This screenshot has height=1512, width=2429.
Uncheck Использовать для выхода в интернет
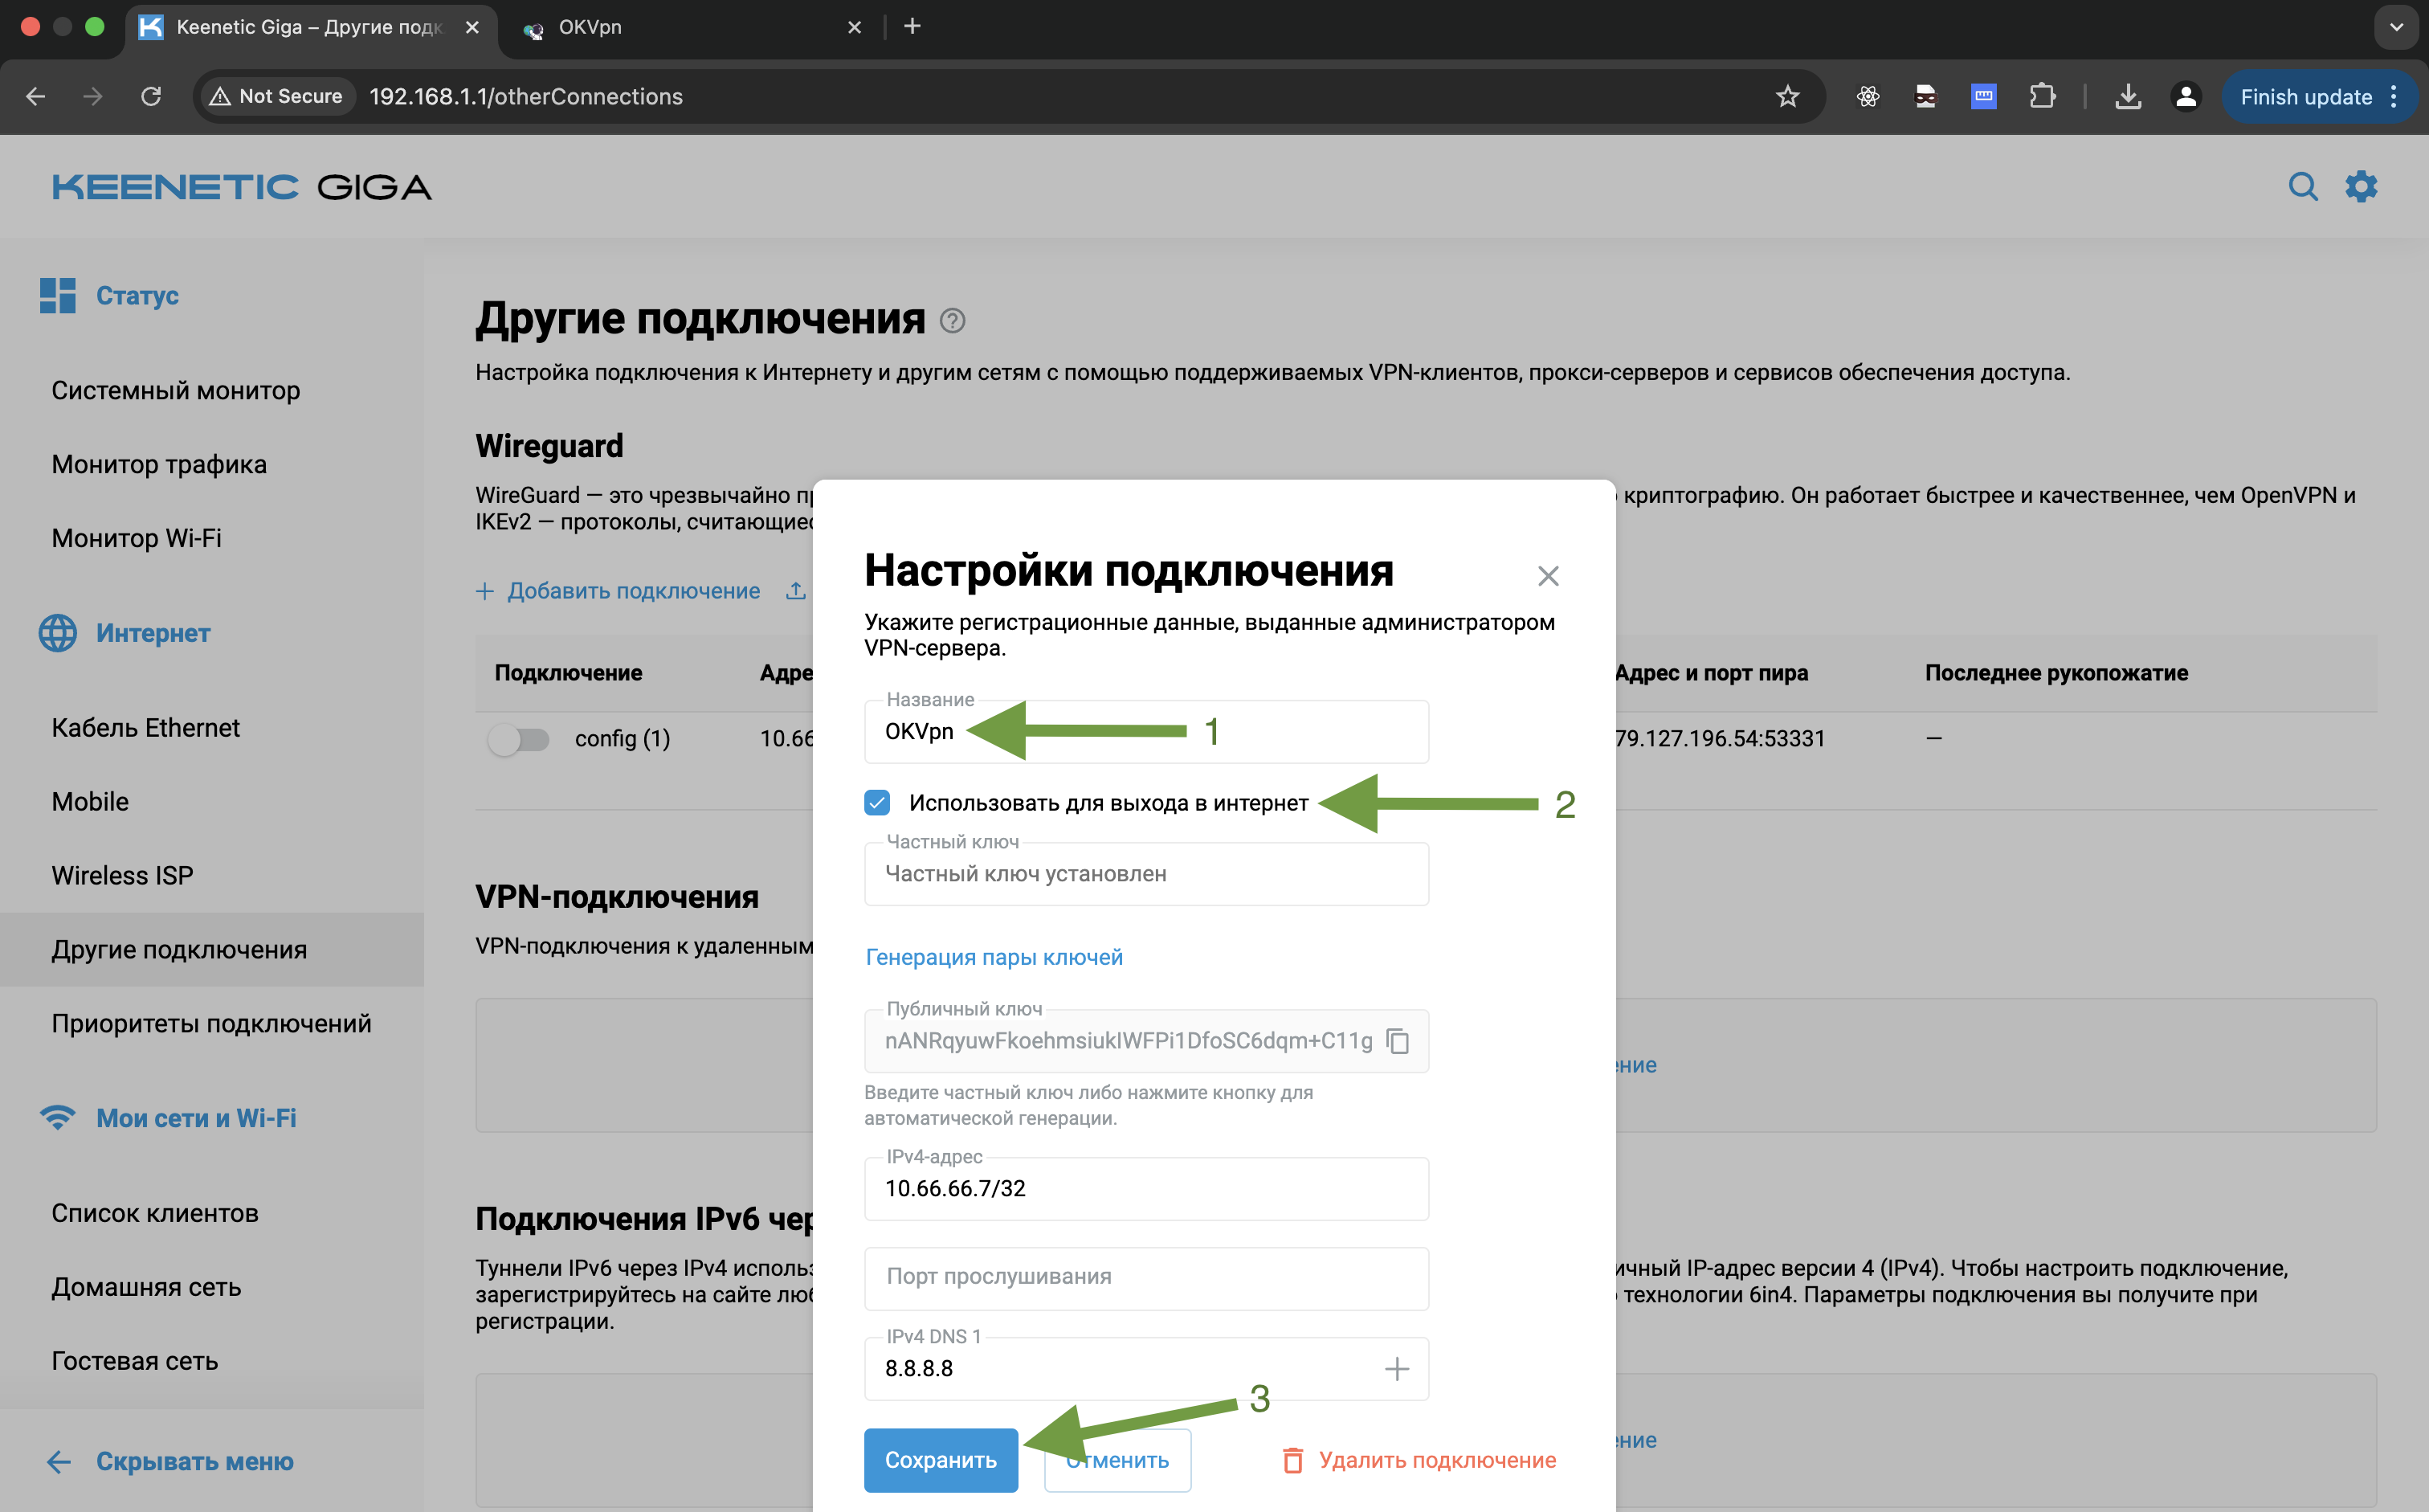pyautogui.click(x=876, y=802)
